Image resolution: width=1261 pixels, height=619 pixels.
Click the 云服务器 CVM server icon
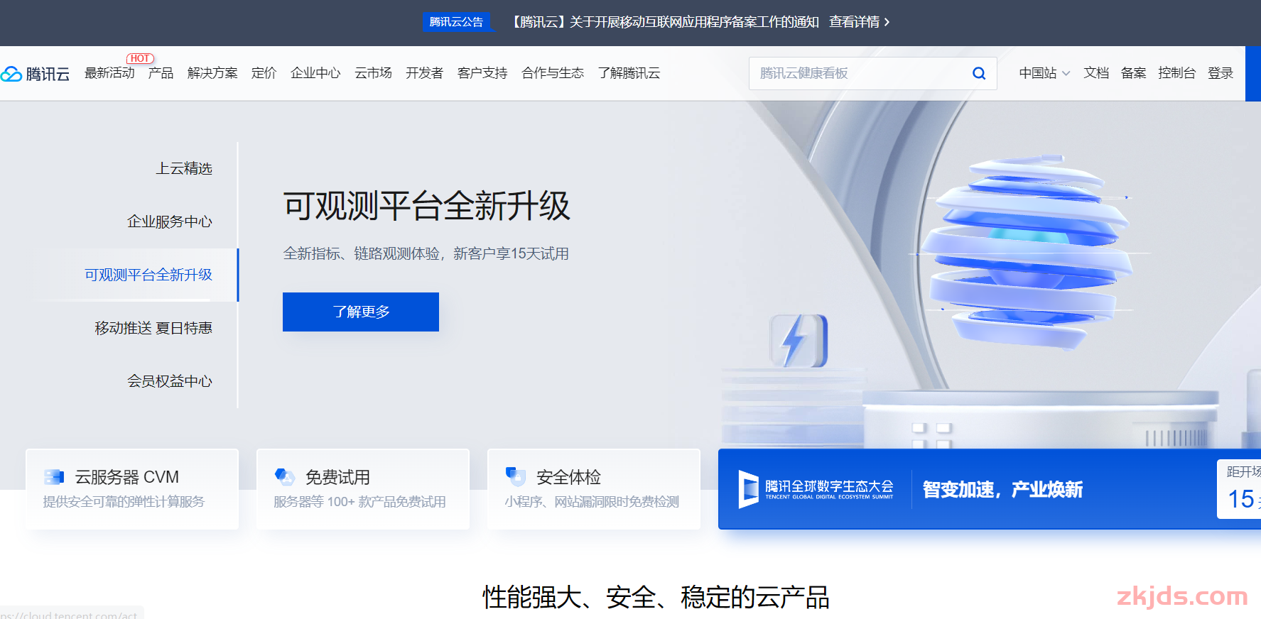click(54, 477)
